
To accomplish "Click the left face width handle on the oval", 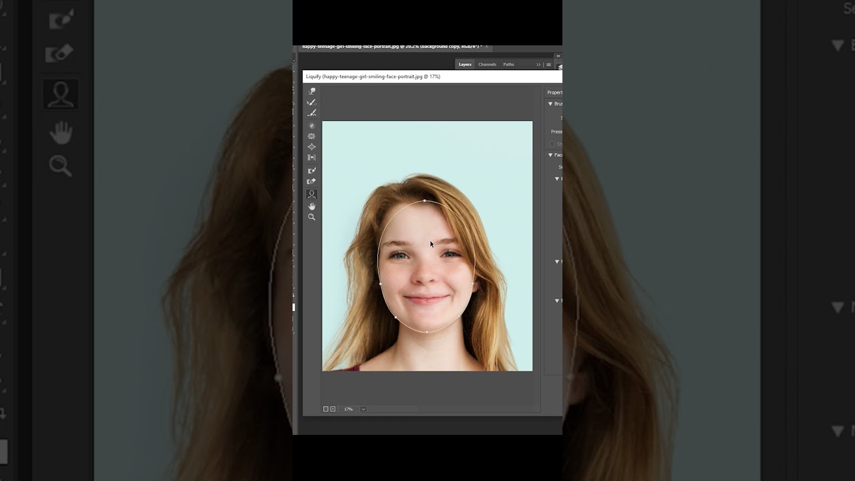I will pos(380,284).
